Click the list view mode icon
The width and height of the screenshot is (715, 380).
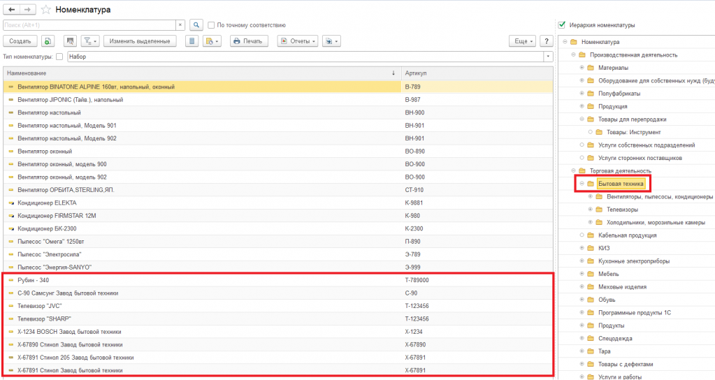click(192, 41)
